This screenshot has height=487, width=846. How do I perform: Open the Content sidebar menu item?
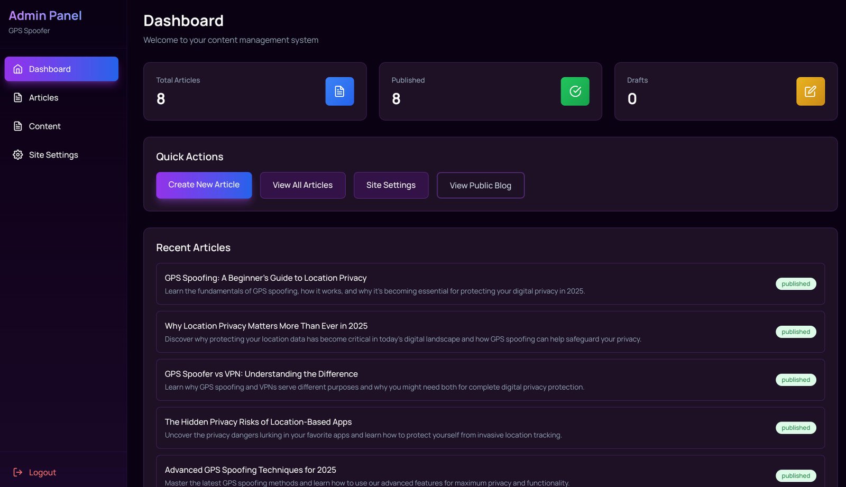point(45,126)
